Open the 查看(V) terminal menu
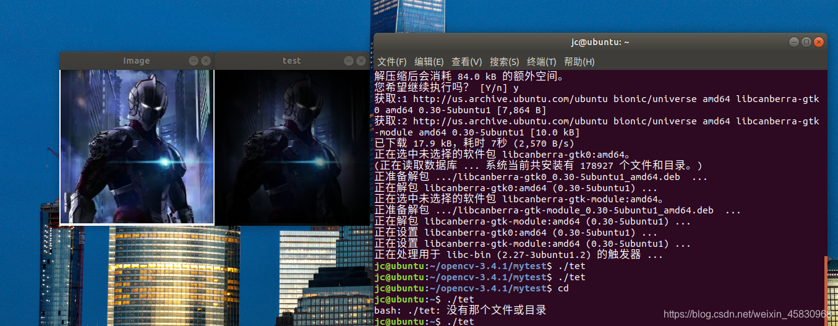The height and width of the screenshot is (326, 838). tap(467, 62)
